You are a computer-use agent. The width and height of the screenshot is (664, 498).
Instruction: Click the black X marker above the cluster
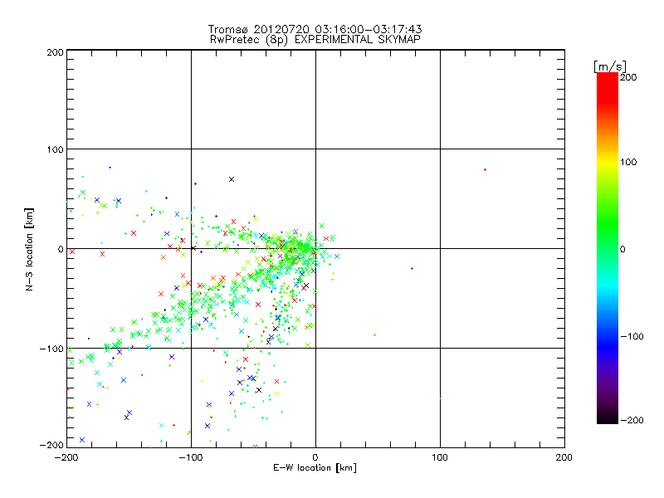tap(232, 179)
